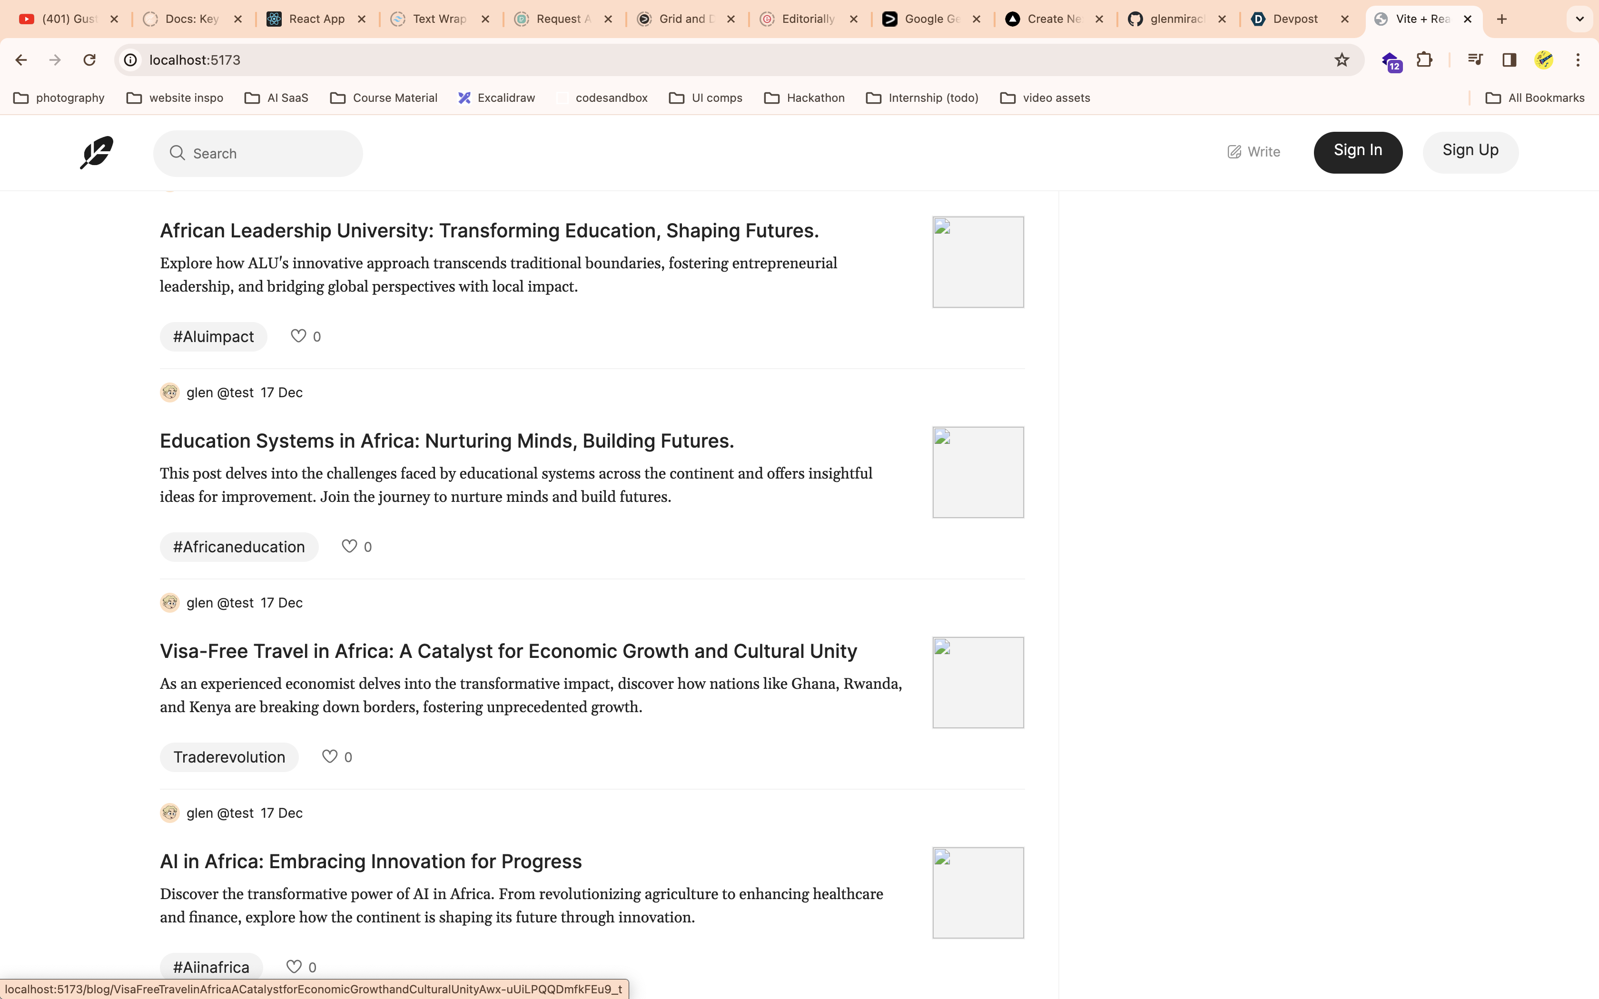Like the Visa-Free Travel post

pos(330,756)
